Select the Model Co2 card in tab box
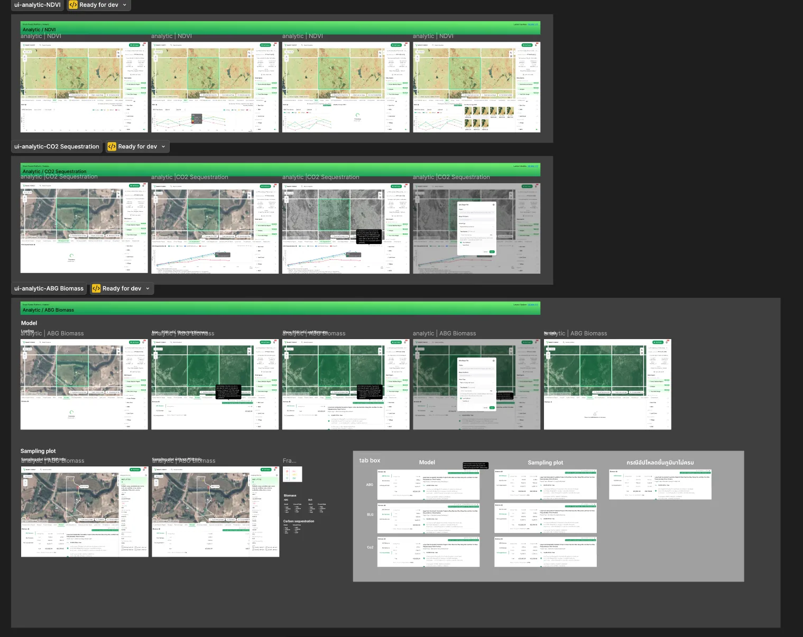 click(x=428, y=552)
